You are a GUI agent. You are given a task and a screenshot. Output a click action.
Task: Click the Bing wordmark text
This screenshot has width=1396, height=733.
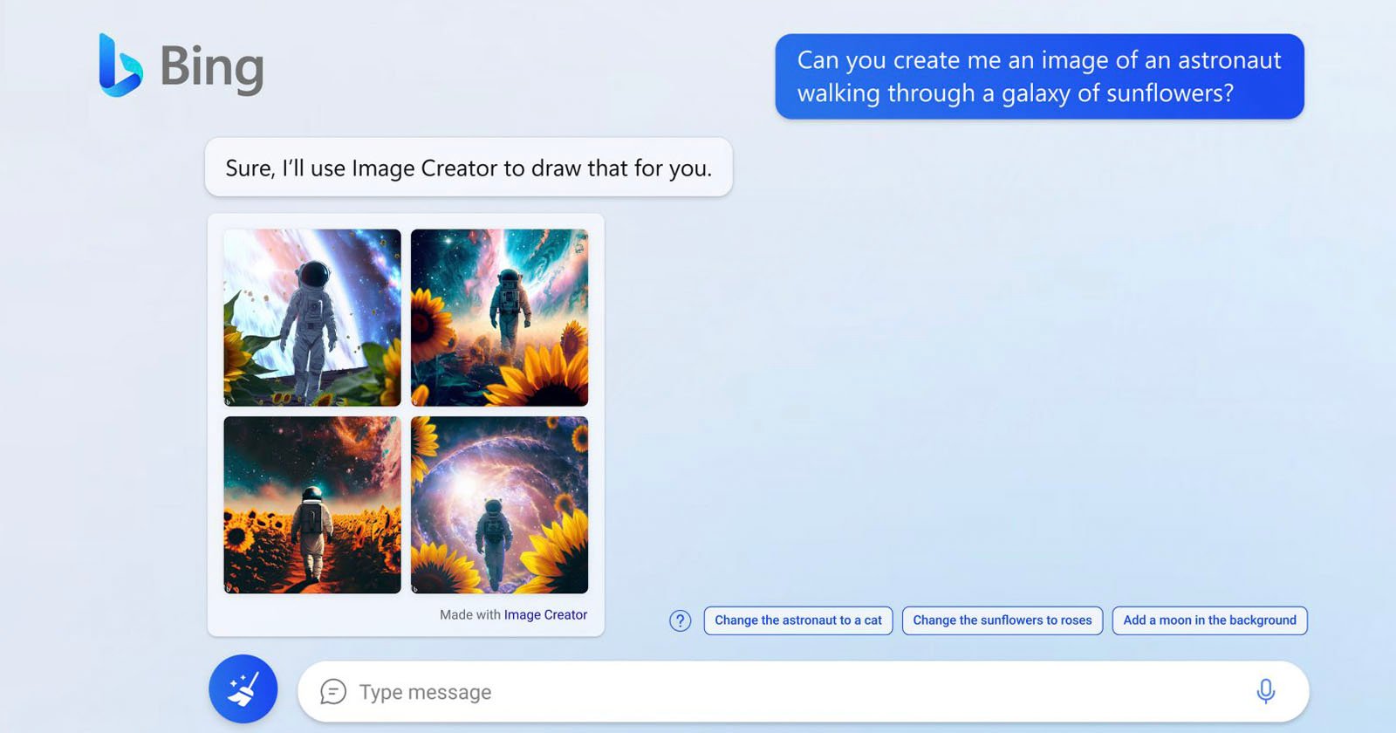(212, 68)
